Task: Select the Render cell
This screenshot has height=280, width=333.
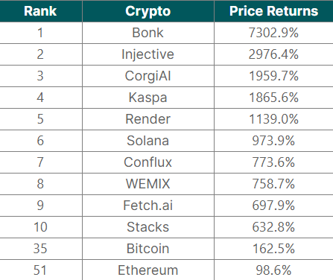Action: 148,119
